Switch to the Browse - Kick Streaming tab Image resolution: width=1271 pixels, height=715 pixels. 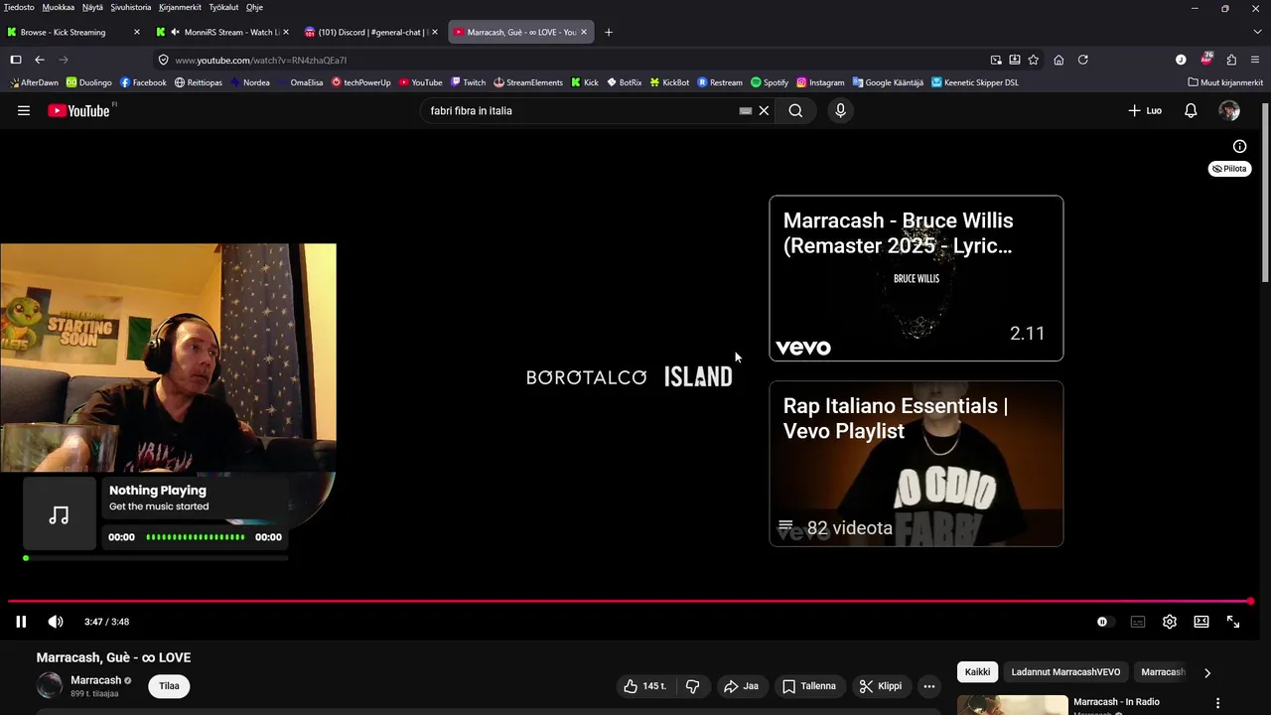pyautogui.click(x=74, y=32)
